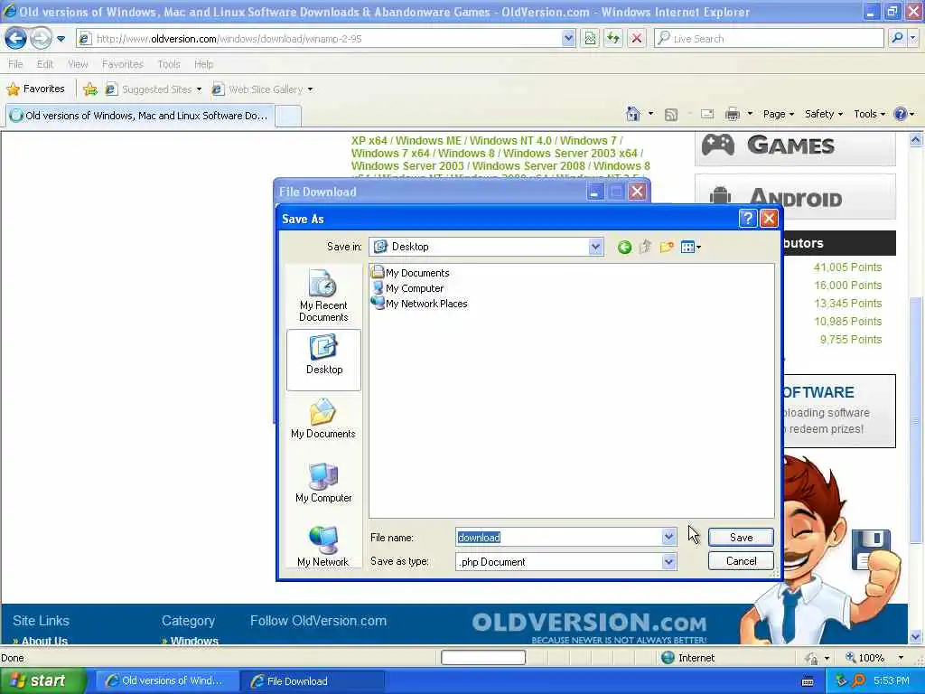Select My Computer in file list

point(407,288)
